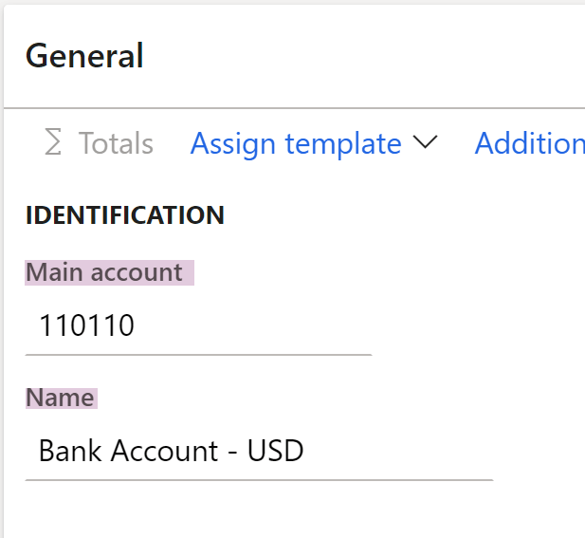Open the Assign template menu
This screenshot has width=585, height=538.
click(296, 143)
